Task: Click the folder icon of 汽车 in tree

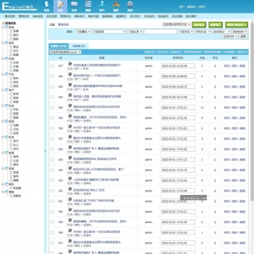Action: click(6, 74)
